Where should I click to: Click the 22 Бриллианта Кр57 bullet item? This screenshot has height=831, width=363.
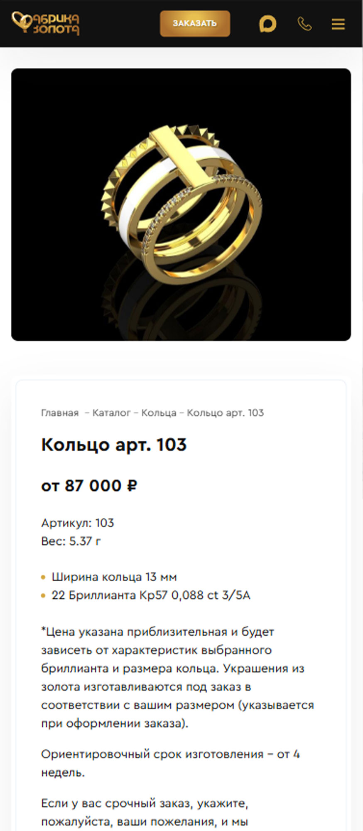tap(151, 595)
